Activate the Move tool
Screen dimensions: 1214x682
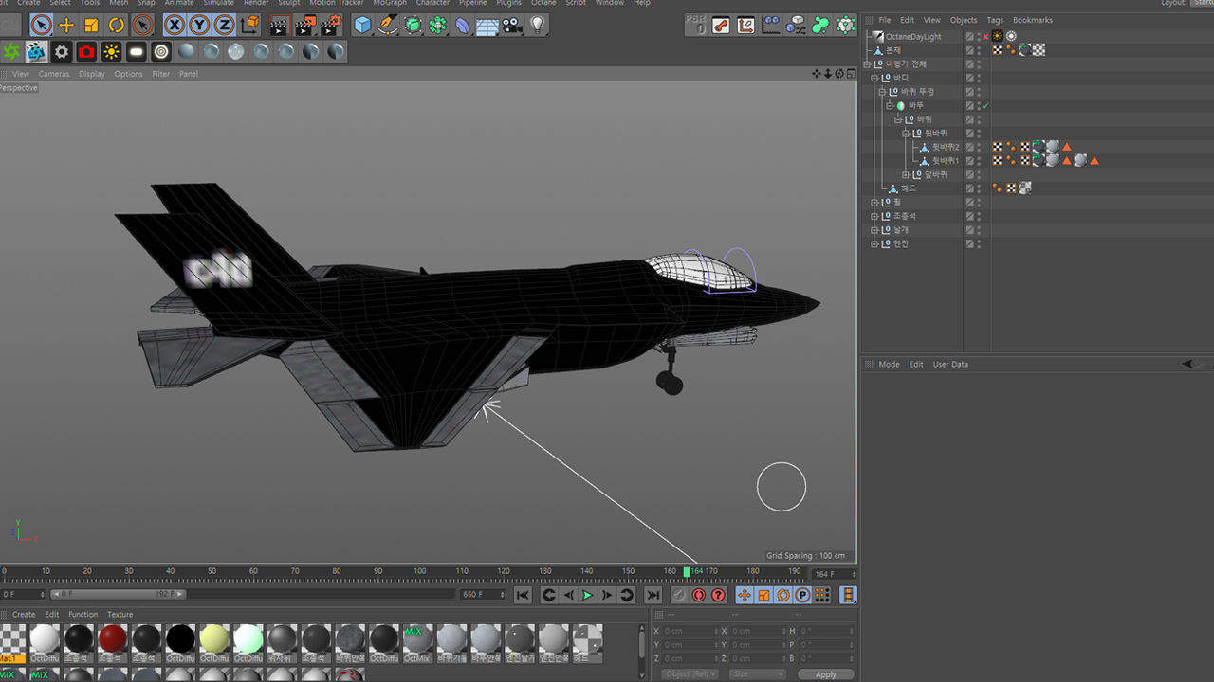[66, 25]
